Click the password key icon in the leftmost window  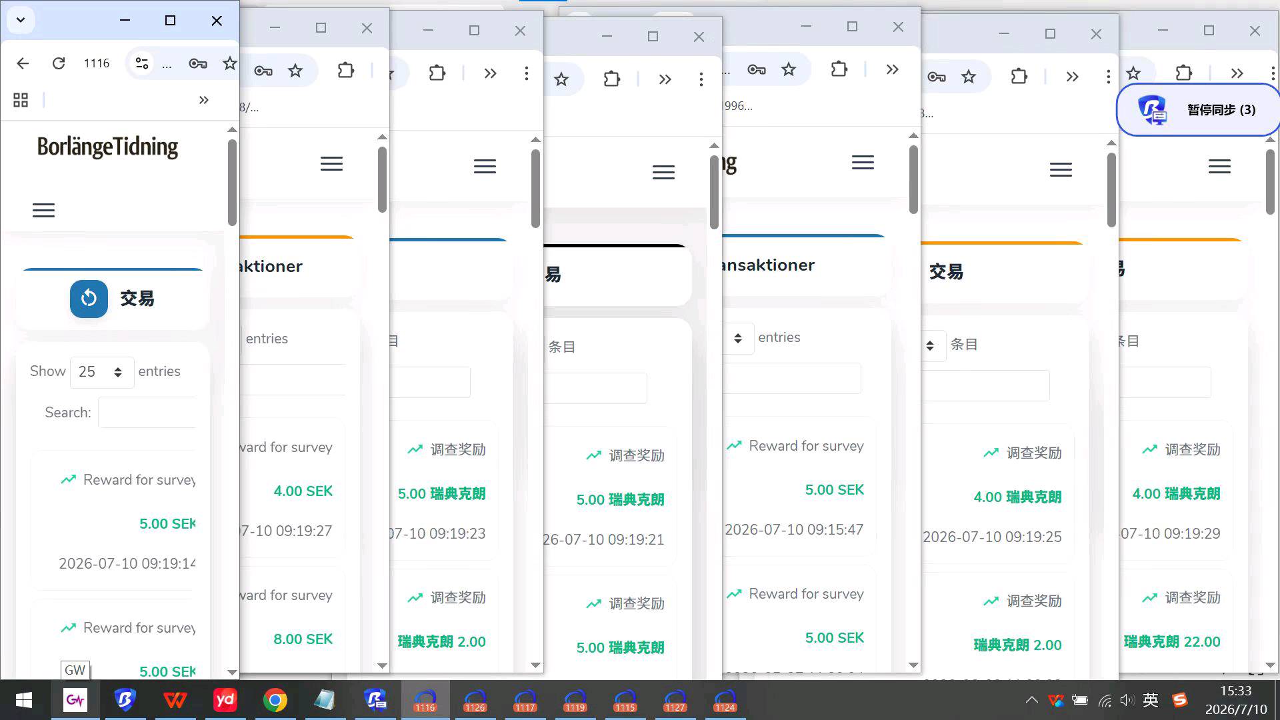click(x=197, y=63)
